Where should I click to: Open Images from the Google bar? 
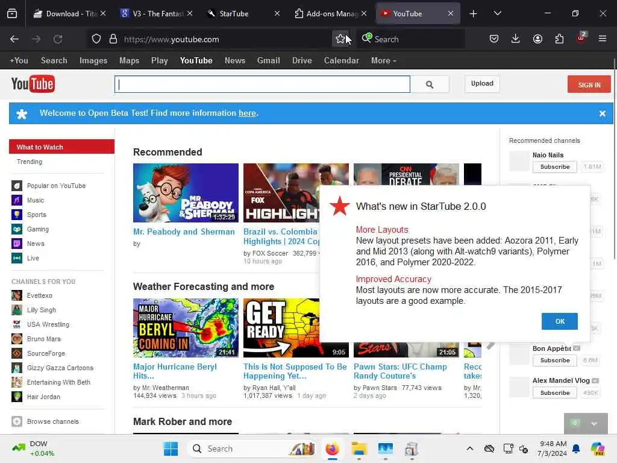tap(93, 61)
